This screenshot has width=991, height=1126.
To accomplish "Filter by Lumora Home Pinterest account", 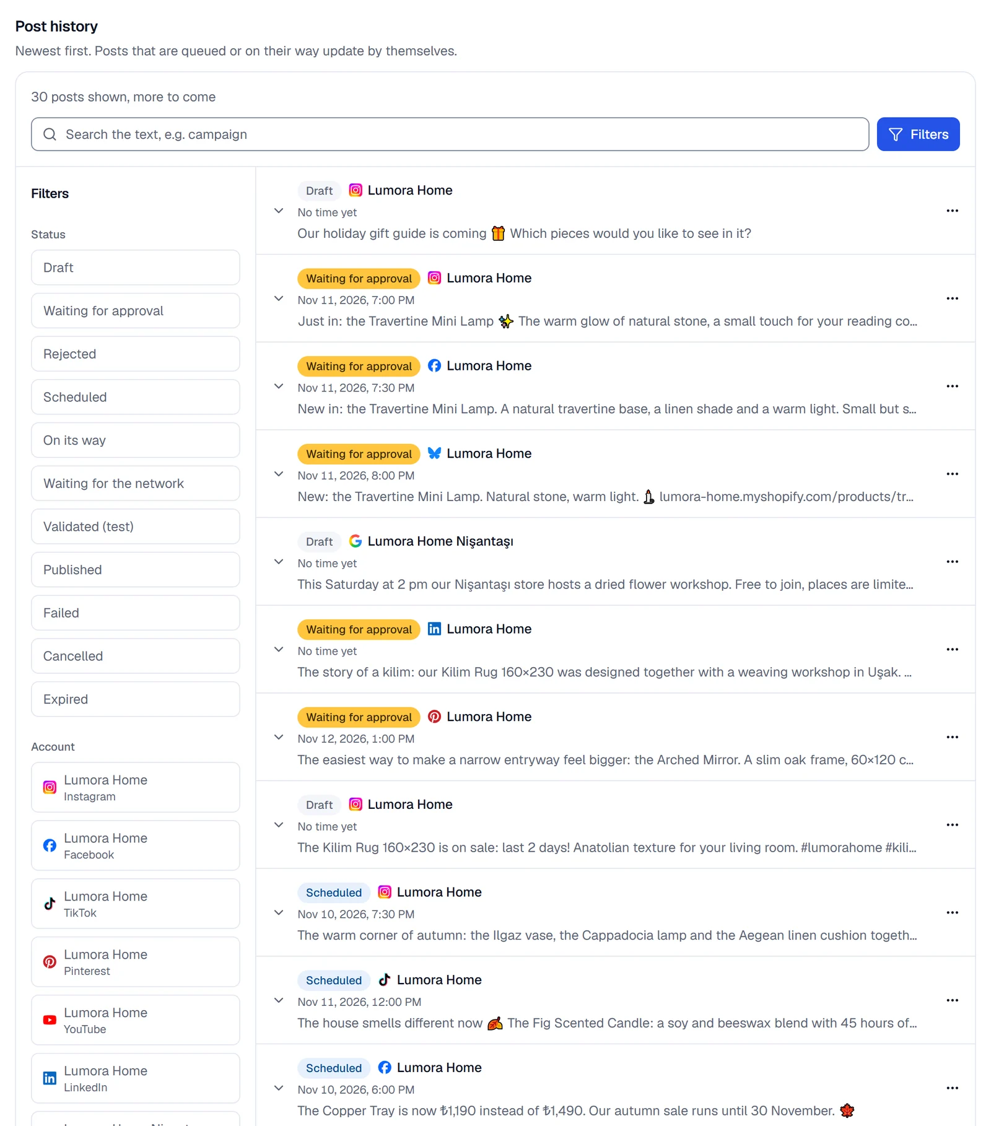I will (x=136, y=962).
